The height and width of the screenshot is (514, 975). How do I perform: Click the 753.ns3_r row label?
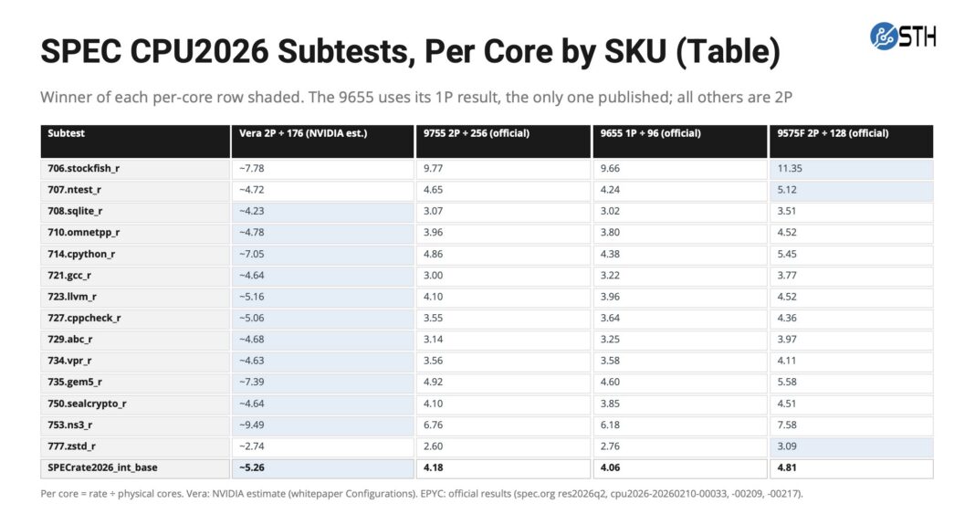(69, 425)
